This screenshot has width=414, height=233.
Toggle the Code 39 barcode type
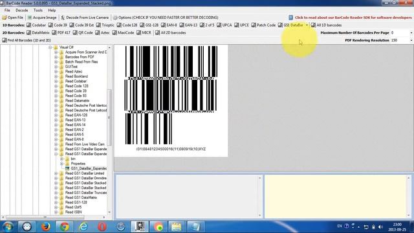tap(58, 25)
